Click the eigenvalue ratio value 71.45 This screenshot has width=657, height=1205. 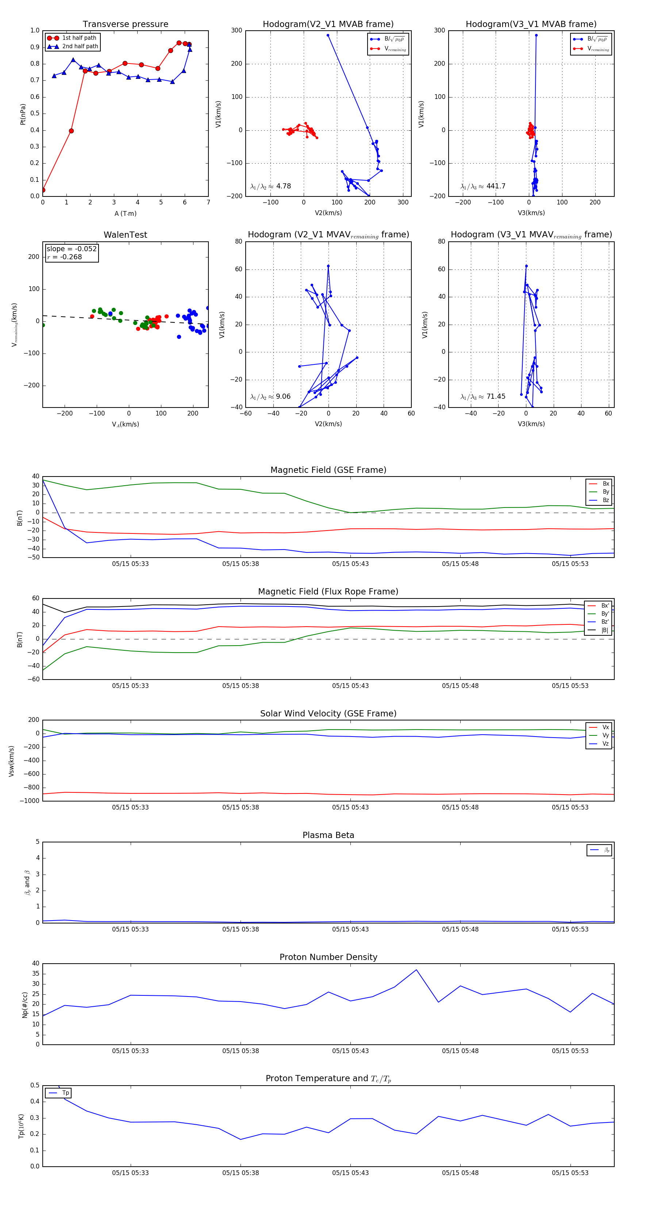click(496, 397)
